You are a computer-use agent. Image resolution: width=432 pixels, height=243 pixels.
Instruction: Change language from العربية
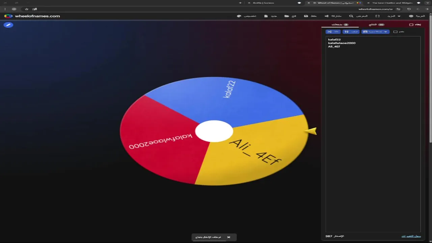tap(417, 16)
